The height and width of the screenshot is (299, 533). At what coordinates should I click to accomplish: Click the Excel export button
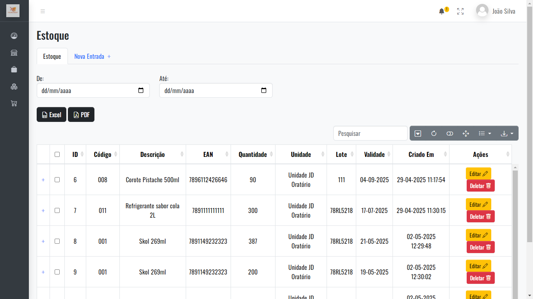(x=52, y=115)
